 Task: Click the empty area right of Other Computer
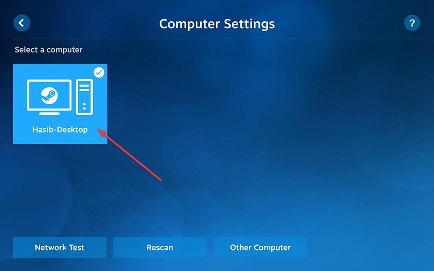[370, 248]
